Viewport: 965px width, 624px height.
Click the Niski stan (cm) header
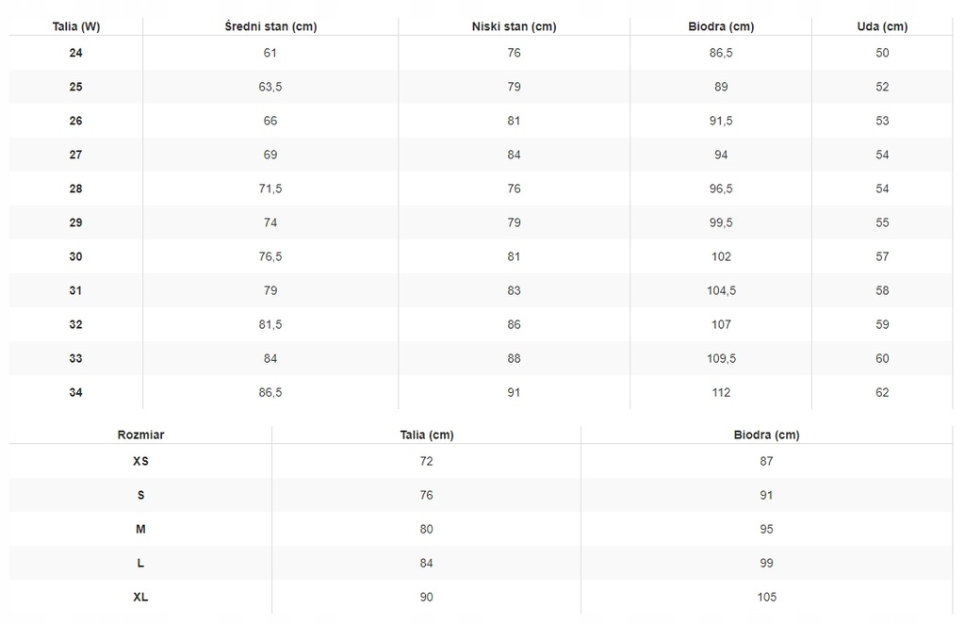point(514,26)
